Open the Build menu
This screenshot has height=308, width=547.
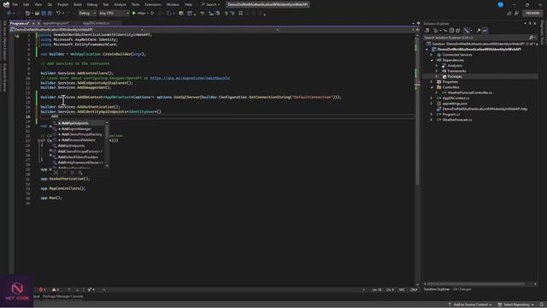pyautogui.click(x=78, y=4)
